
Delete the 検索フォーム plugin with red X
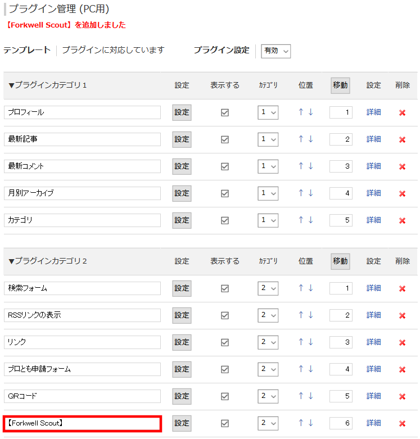click(x=402, y=288)
